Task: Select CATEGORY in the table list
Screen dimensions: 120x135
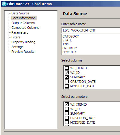Action: pyautogui.click(x=70, y=36)
